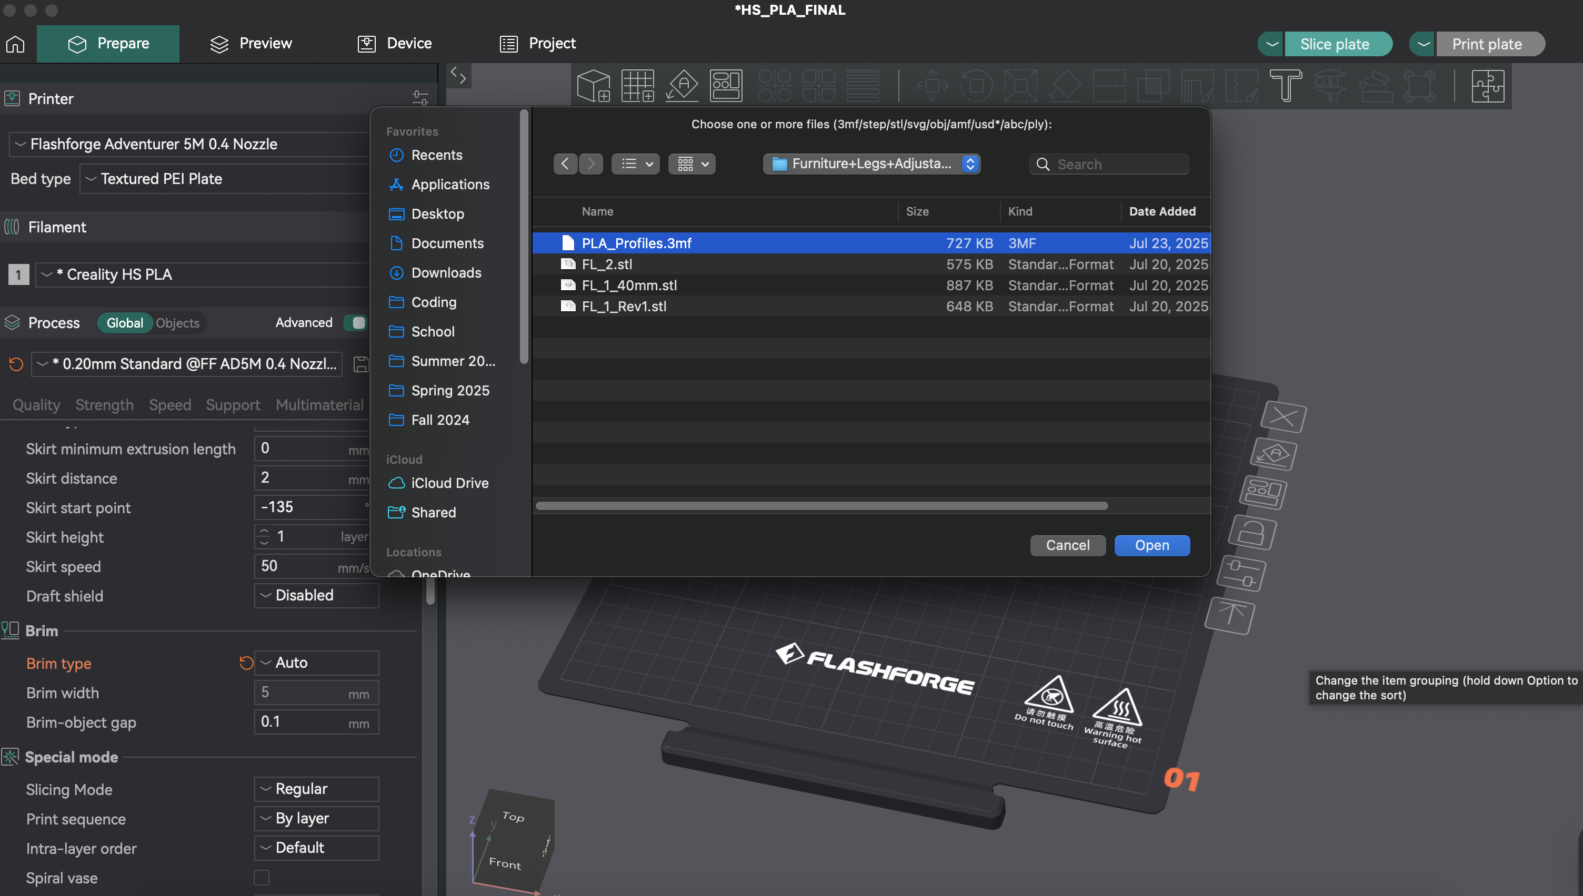Image resolution: width=1583 pixels, height=896 pixels.
Task: Select file FL_1_40mm.stl
Action: point(871,285)
